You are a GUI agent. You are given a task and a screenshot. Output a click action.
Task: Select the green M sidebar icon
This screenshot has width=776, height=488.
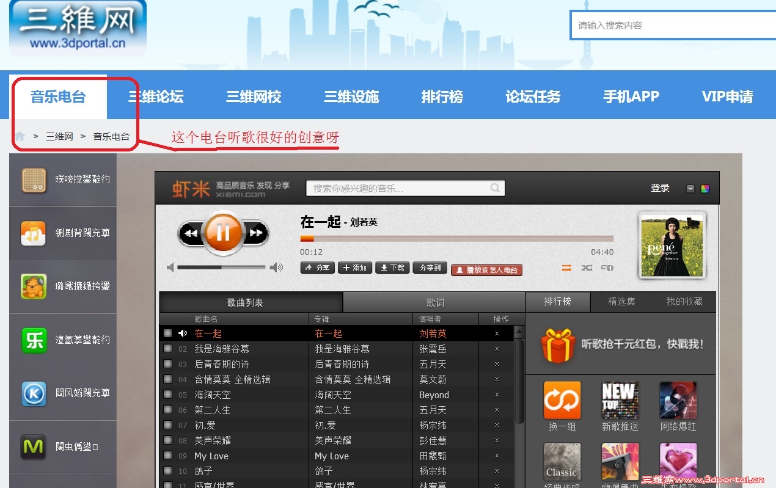tap(34, 447)
